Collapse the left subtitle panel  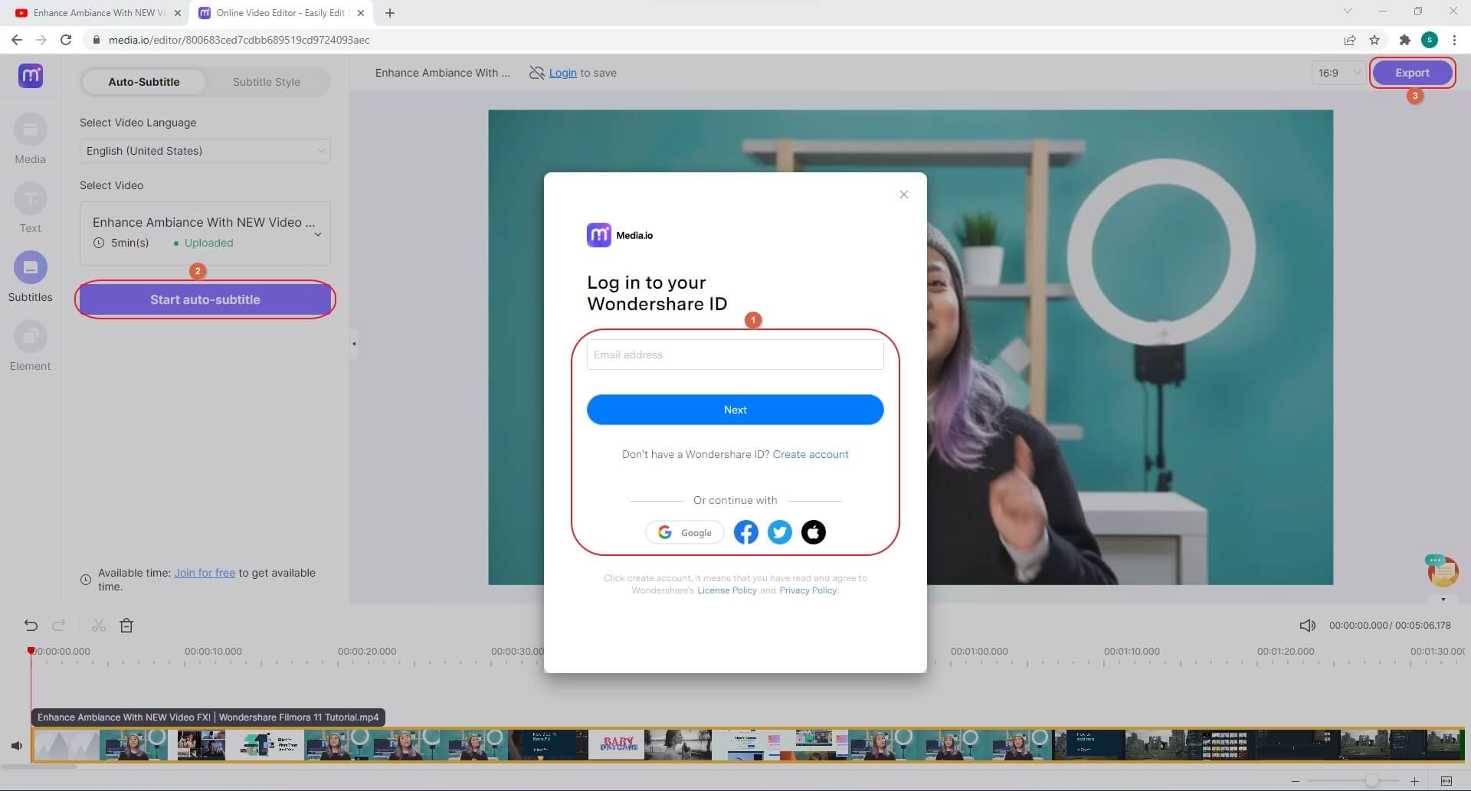coord(354,344)
